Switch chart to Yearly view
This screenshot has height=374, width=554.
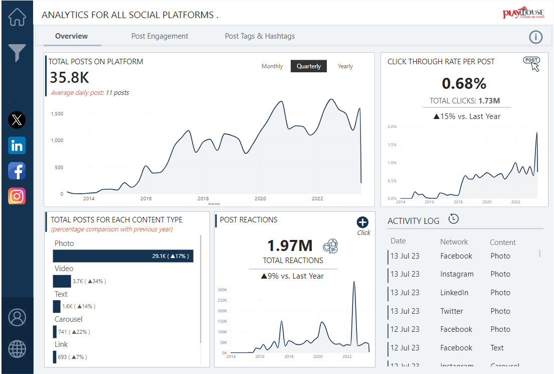(x=345, y=66)
